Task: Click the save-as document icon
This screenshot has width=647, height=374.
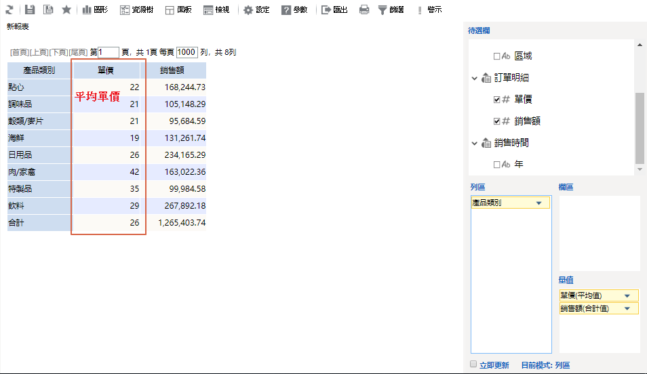Action: tap(48, 9)
